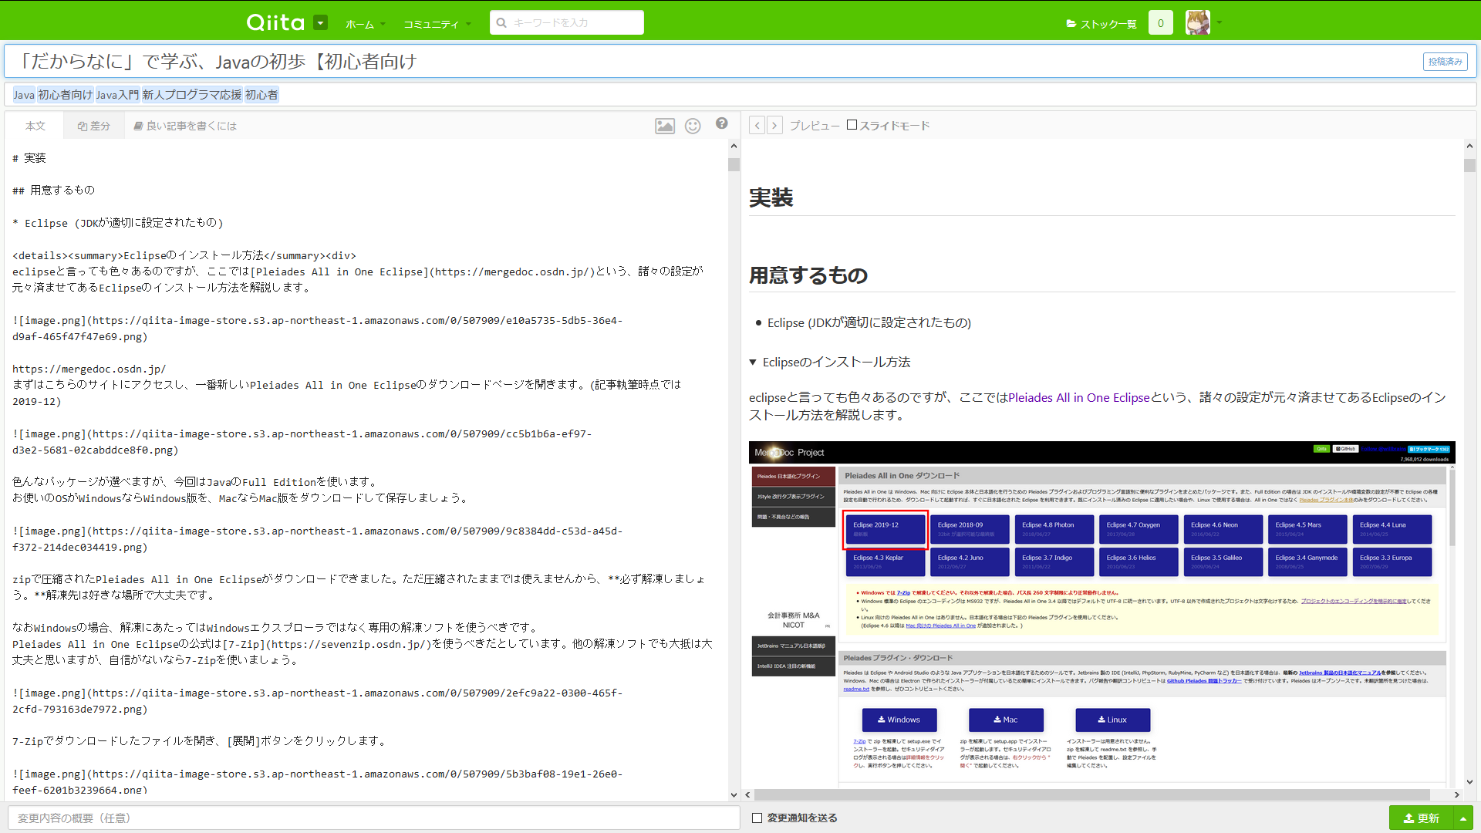
Task: Collapse Eclipseのインストール方法 details
Action: [x=830, y=362]
